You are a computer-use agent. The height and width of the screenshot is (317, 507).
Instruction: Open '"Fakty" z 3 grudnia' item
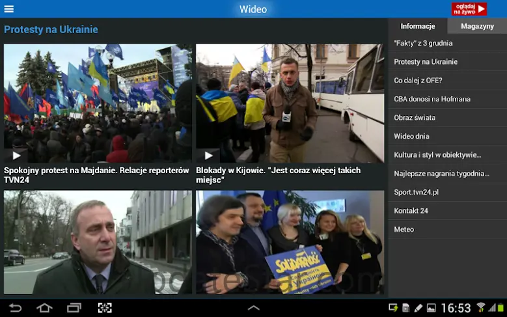(x=448, y=43)
